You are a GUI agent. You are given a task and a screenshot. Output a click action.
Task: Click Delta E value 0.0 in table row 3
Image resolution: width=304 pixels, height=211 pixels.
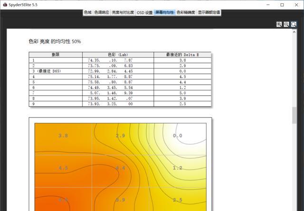182,71
